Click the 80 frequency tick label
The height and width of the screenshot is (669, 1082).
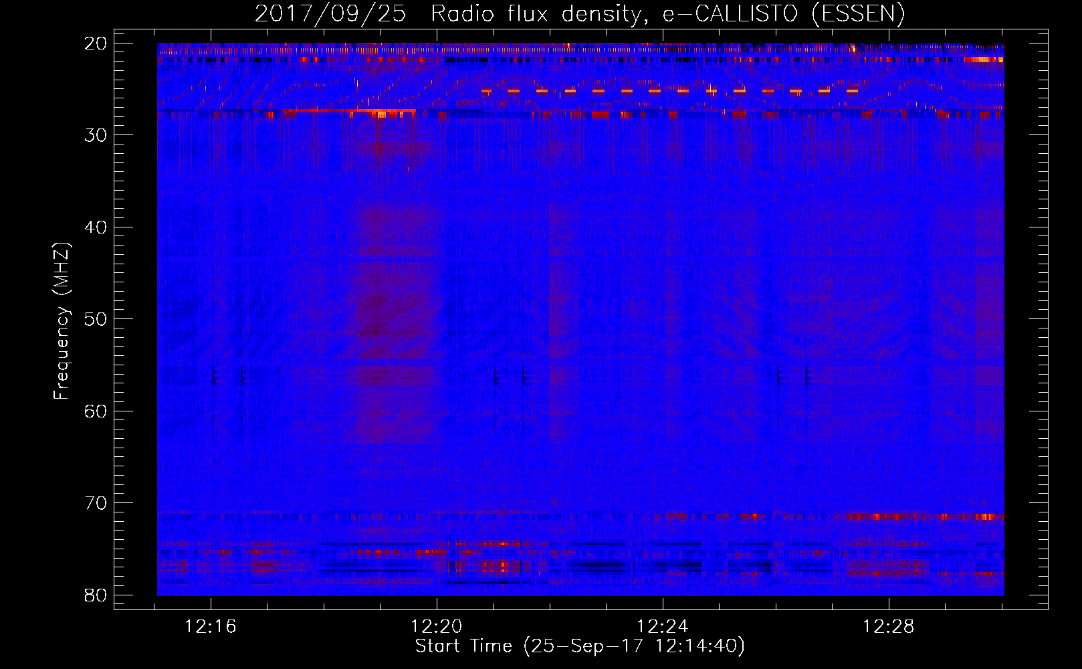[96, 595]
